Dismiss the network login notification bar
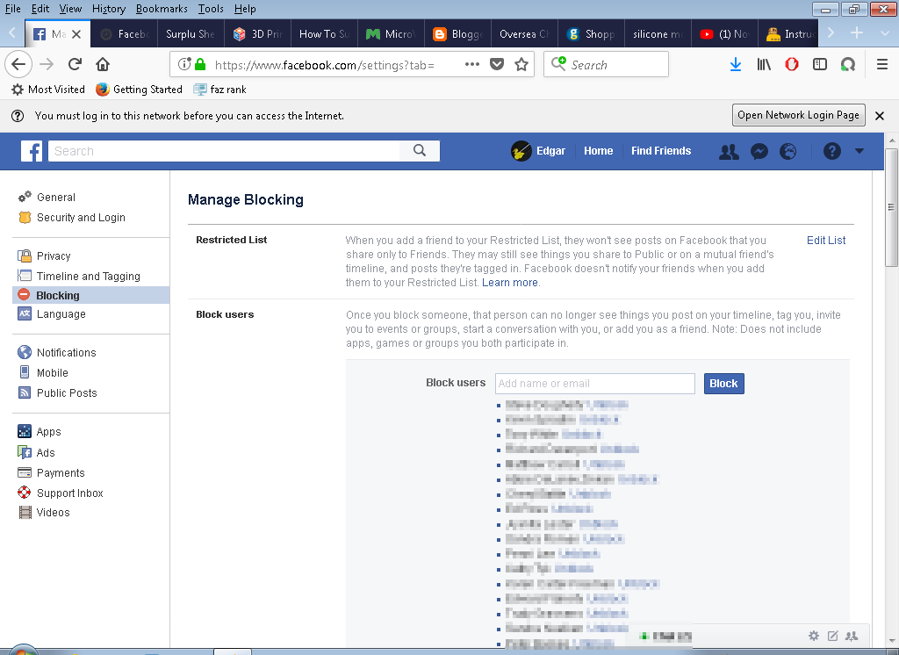 tap(880, 116)
